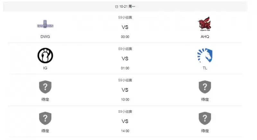Select the 01:00 match time
Screen dimensions: 257x140
[125, 68]
